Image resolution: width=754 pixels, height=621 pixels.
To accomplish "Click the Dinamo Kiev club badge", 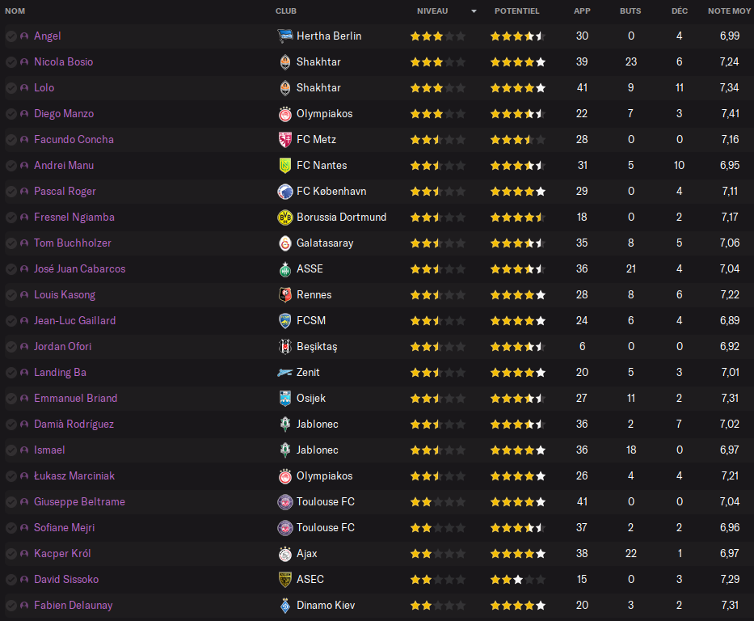I will tap(285, 606).
